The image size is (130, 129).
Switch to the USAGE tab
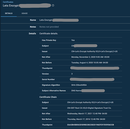click(25, 13)
